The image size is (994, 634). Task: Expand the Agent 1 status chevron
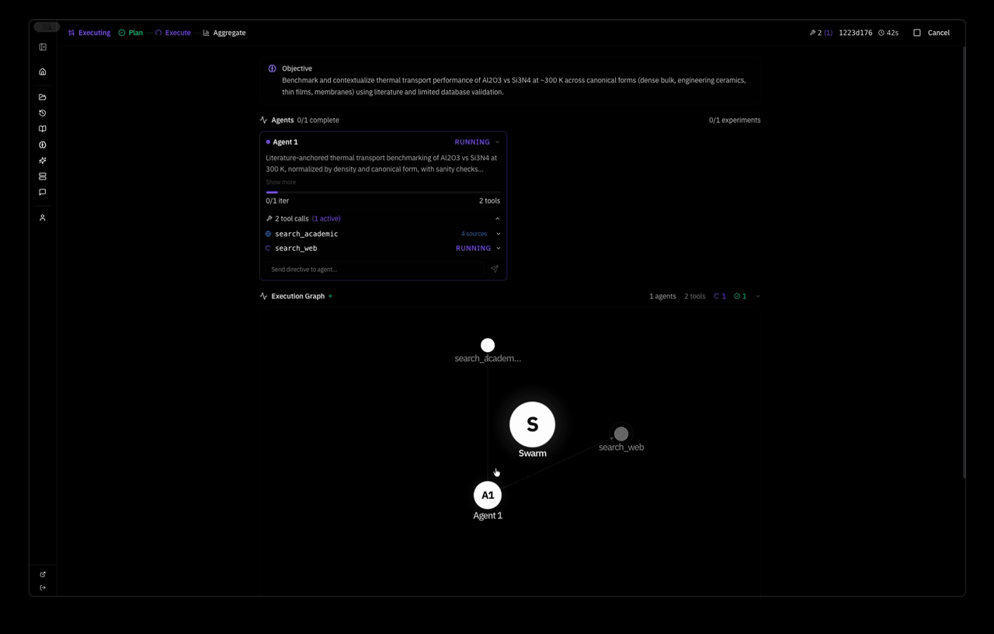click(x=497, y=142)
